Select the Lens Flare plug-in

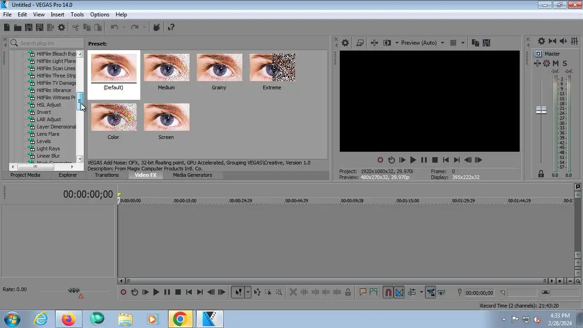[x=48, y=134]
